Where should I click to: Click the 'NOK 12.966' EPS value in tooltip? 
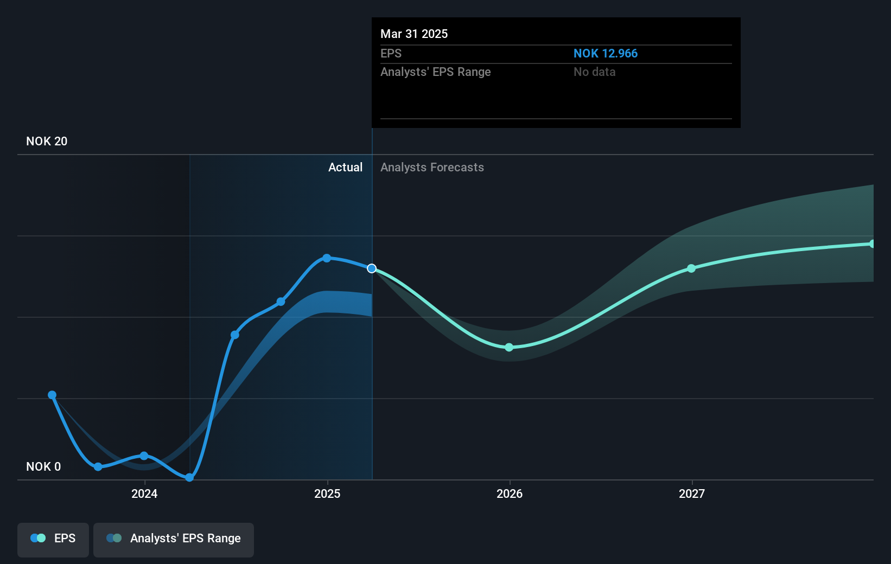pyautogui.click(x=606, y=53)
